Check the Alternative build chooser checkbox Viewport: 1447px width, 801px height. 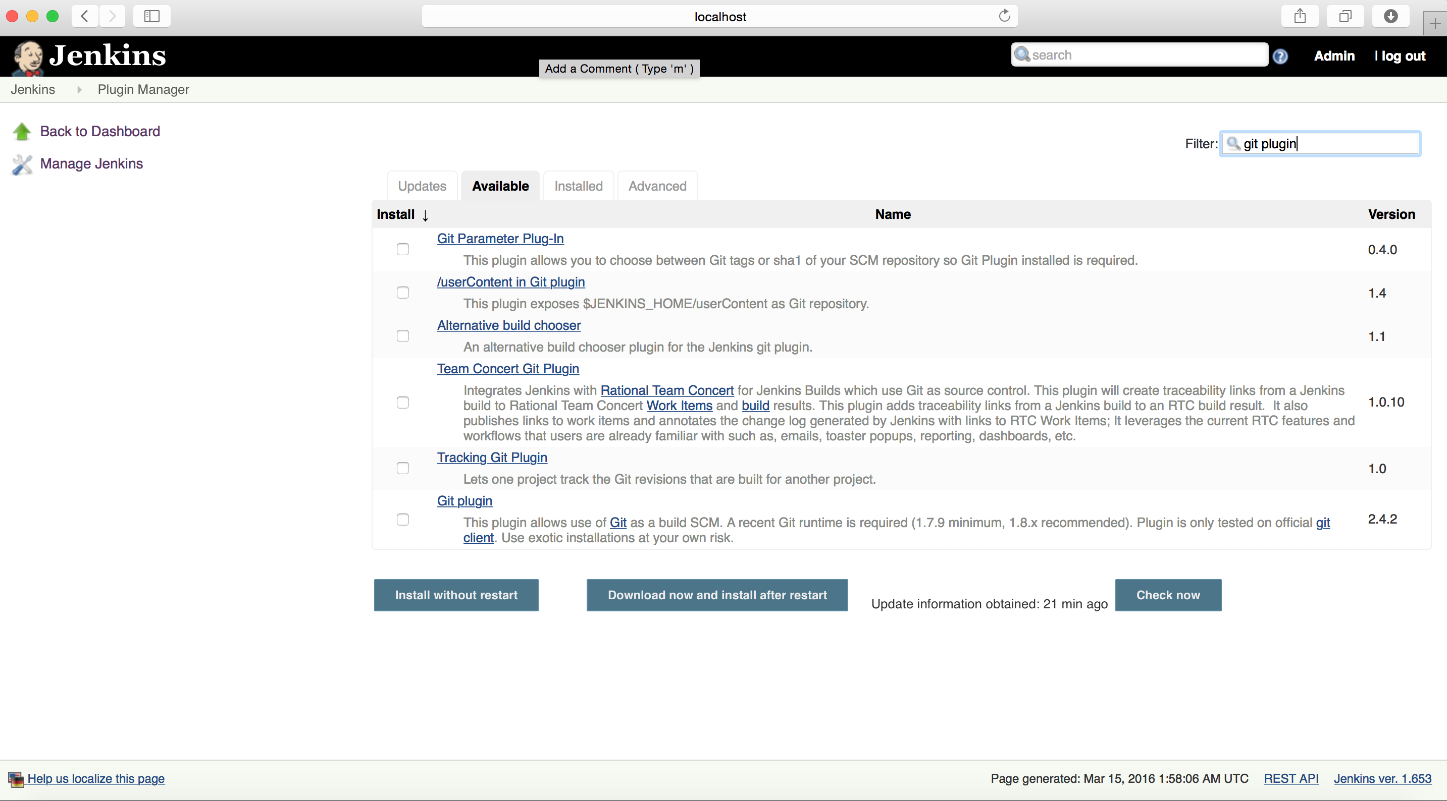(x=403, y=335)
